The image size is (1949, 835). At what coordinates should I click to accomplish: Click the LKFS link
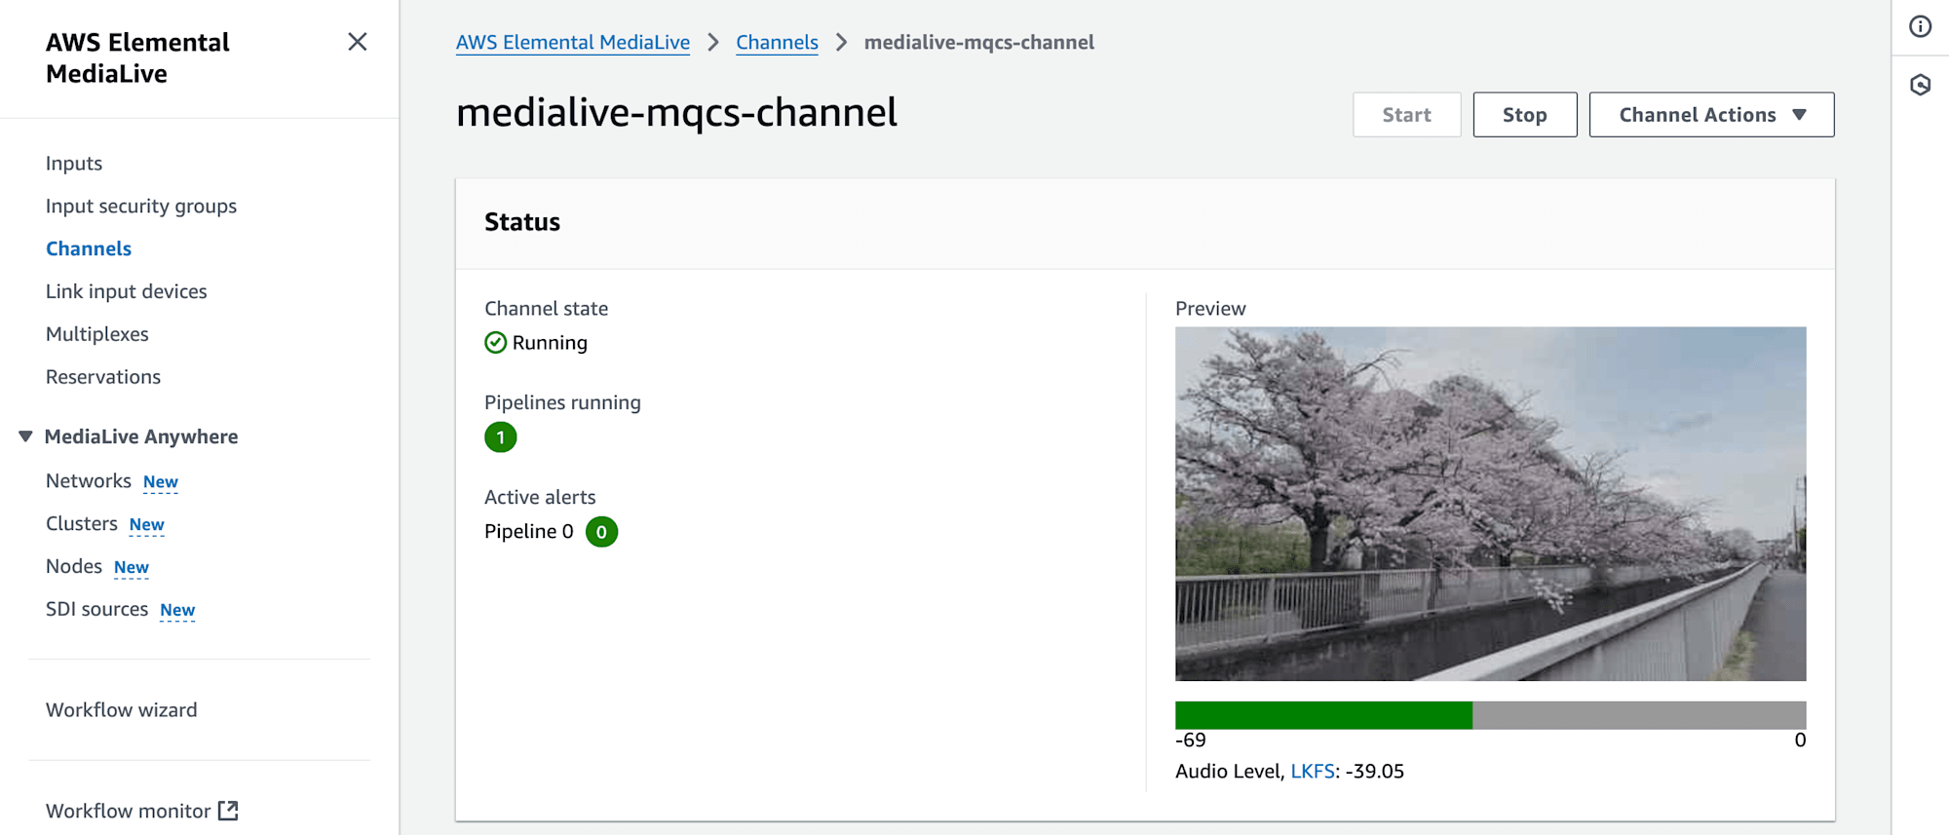pyautogui.click(x=1313, y=771)
